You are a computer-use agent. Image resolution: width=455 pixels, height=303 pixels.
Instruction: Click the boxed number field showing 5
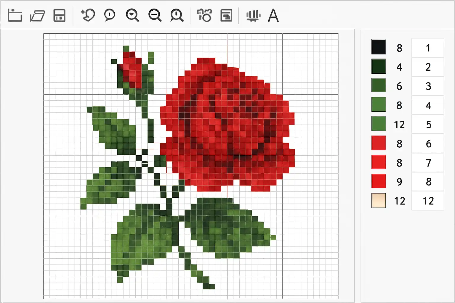coord(428,124)
